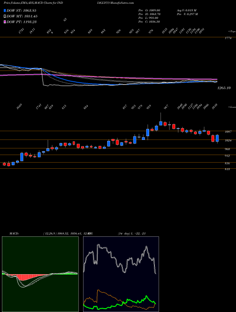Screen dimensions: 236x312
Task: Click the 'MACD:' indicator heading
Action: point(14,234)
